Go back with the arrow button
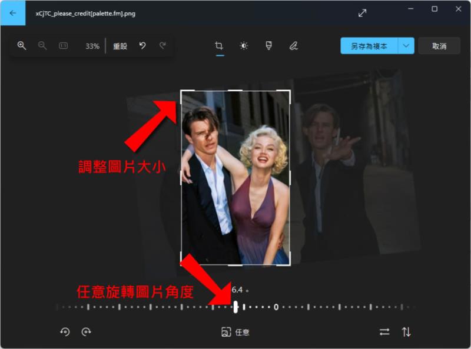 pos(12,13)
